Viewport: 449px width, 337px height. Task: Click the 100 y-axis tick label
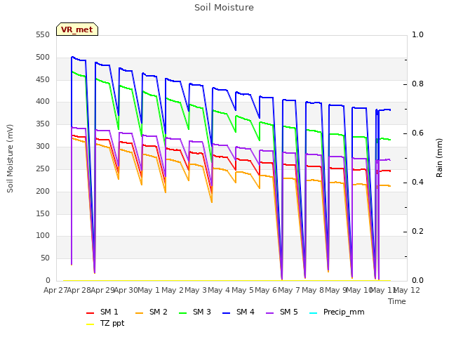pyautogui.click(x=43, y=236)
